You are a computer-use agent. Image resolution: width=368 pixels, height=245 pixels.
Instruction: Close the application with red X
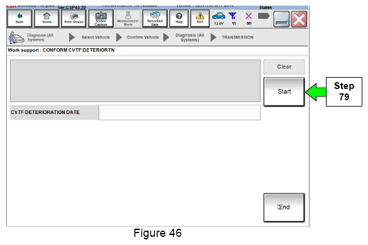pyautogui.click(x=299, y=19)
